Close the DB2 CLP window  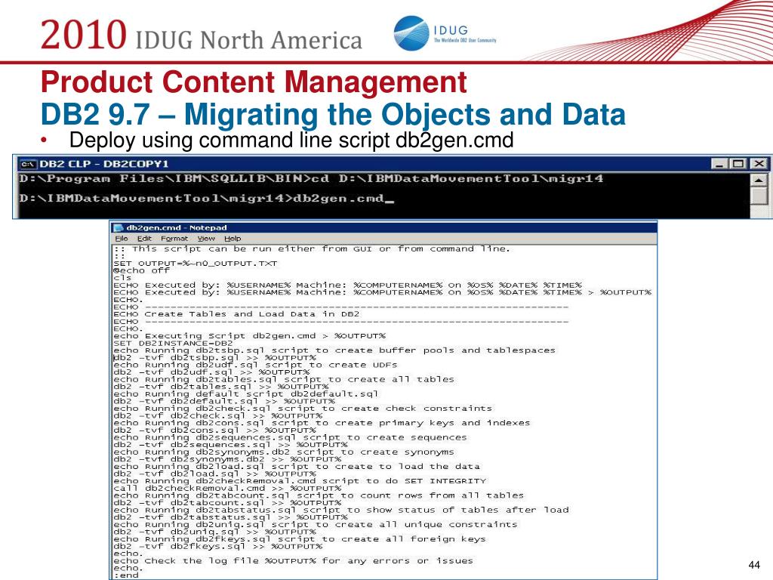[758, 164]
